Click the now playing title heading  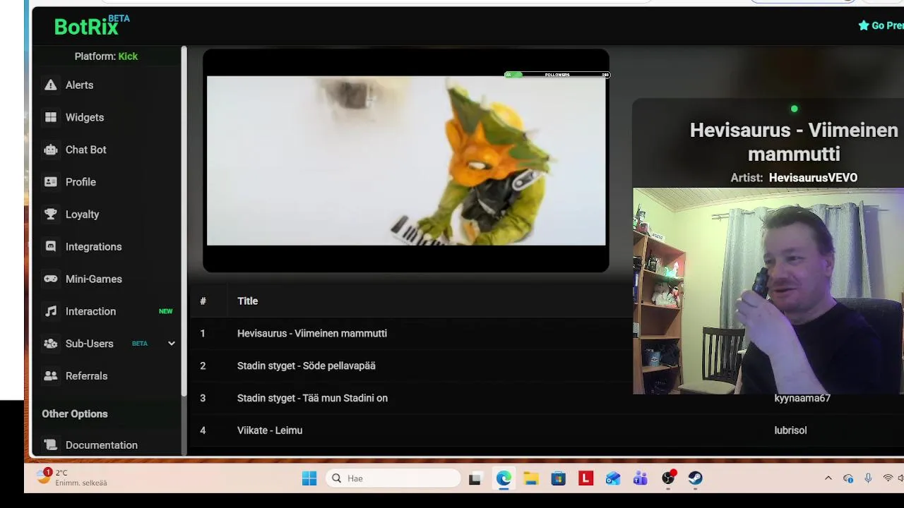point(794,142)
